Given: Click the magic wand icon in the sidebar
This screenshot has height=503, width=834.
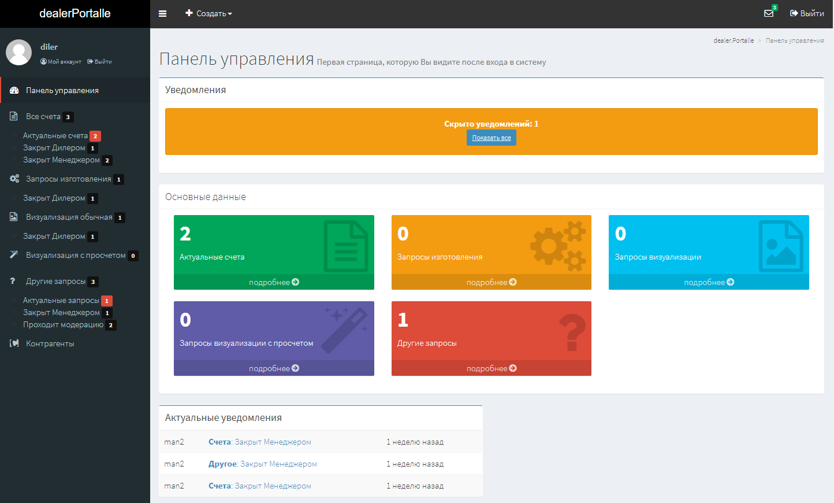Looking at the screenshot, I should pos(14,255).
